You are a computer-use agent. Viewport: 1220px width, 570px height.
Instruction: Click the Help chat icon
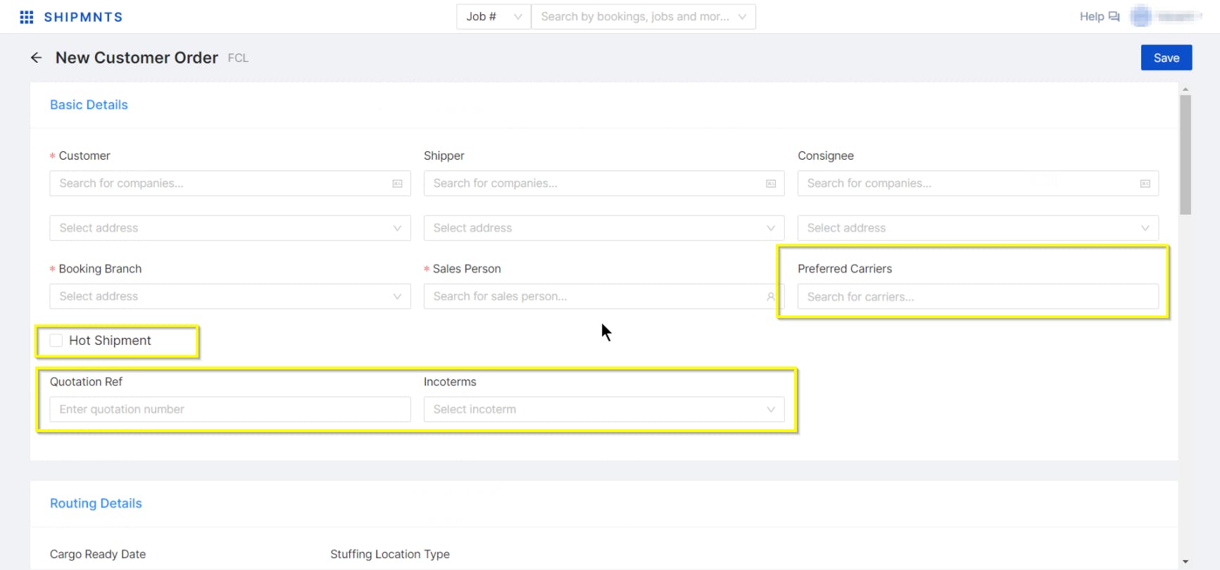pyautogui.click(x=1114, y=17)
